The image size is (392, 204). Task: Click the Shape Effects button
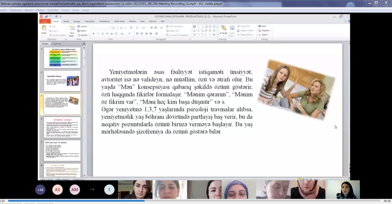(245, 35)
